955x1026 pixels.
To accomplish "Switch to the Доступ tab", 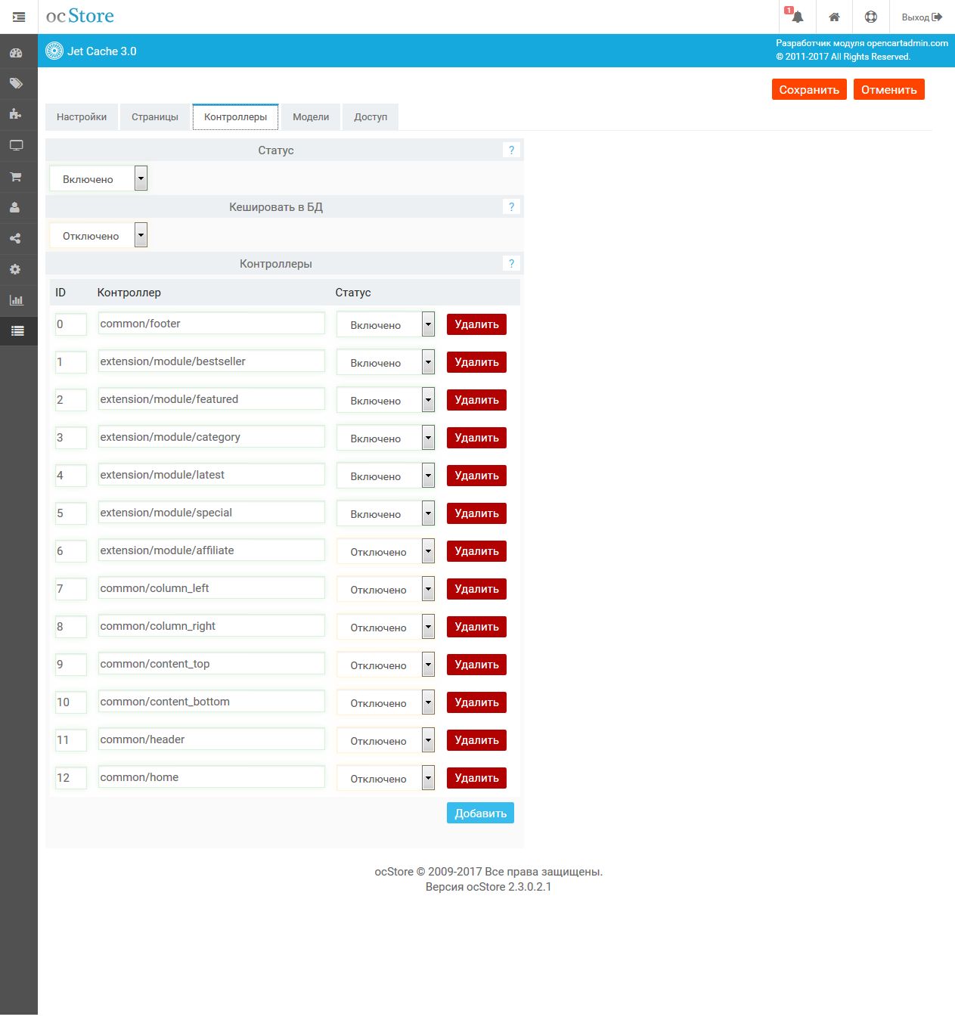I will (x=371, y=117).
